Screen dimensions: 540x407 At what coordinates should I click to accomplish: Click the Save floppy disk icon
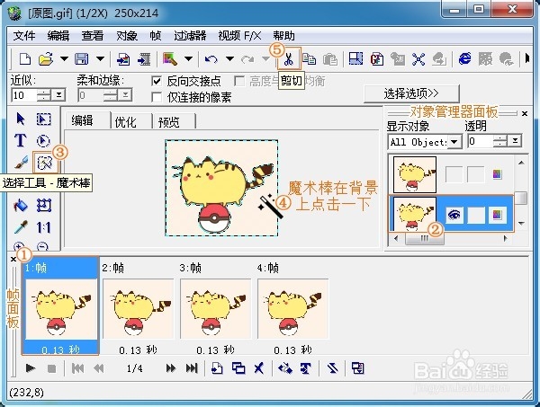coord(82,59)
